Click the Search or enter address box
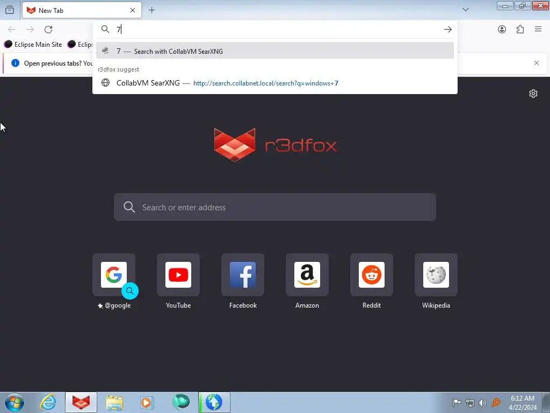This screenshot has width=550, height=413. (275, 207)
